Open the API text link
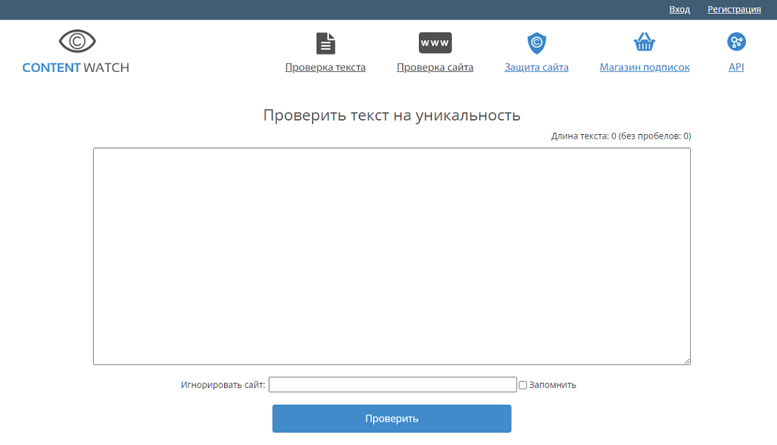Image resolution: width=777 pixels, height=445 pixels. click(736, 67)
